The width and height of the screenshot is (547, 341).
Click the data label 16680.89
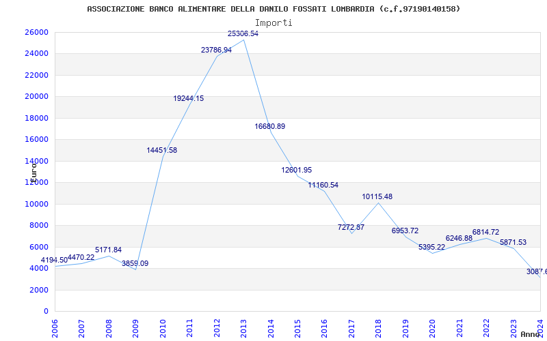[x=269, y=126]
